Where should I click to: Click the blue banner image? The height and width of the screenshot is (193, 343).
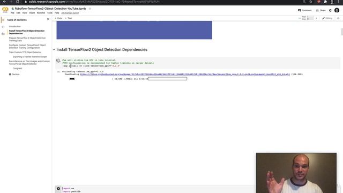[134, 30]
